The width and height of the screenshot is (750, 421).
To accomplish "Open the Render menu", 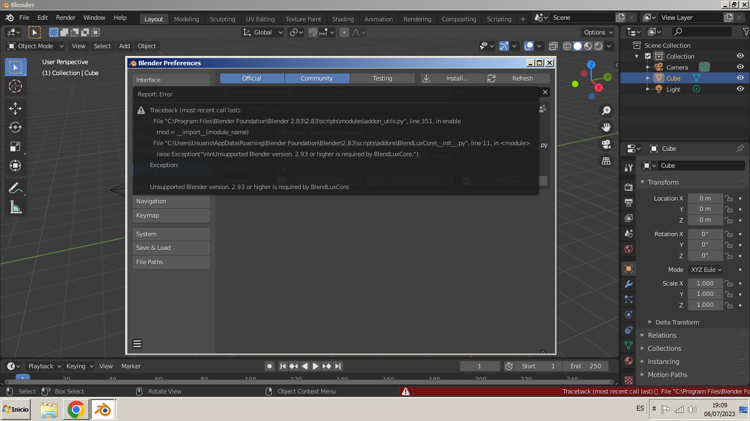I will click(x=65, y=18).
